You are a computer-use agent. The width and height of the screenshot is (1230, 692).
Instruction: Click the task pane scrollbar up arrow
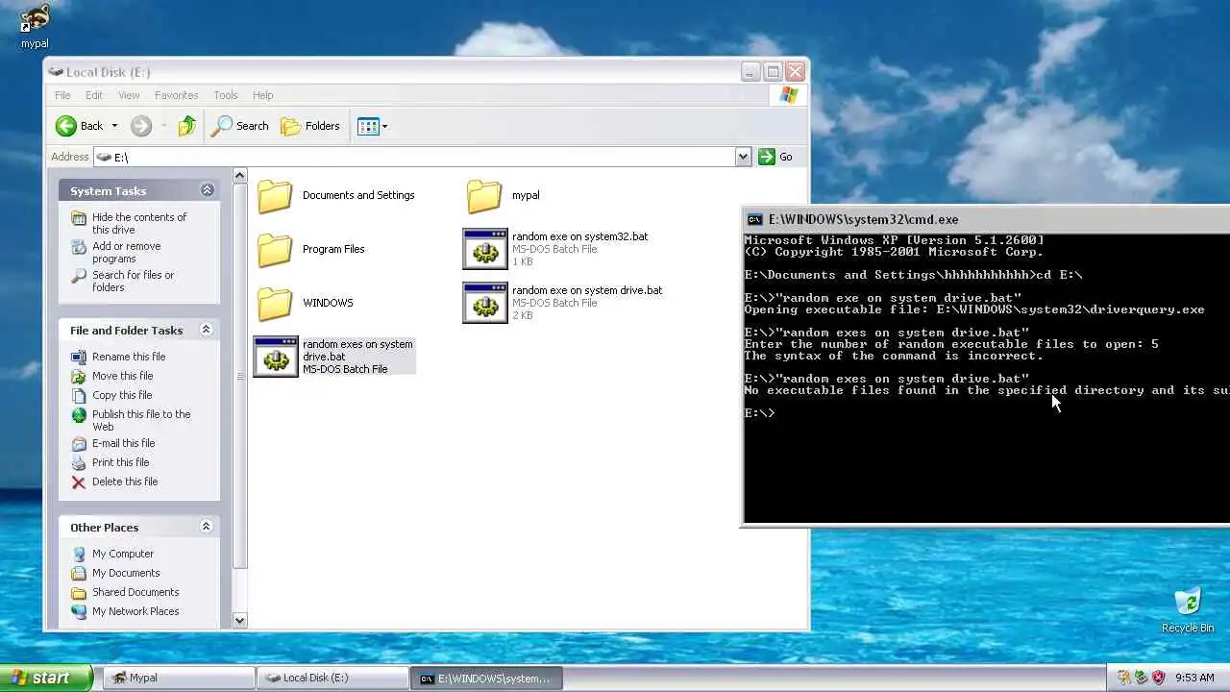pos(240,176)
